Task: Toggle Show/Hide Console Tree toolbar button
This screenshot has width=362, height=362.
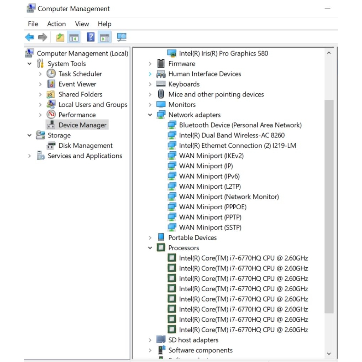Action: coord(74,37)
